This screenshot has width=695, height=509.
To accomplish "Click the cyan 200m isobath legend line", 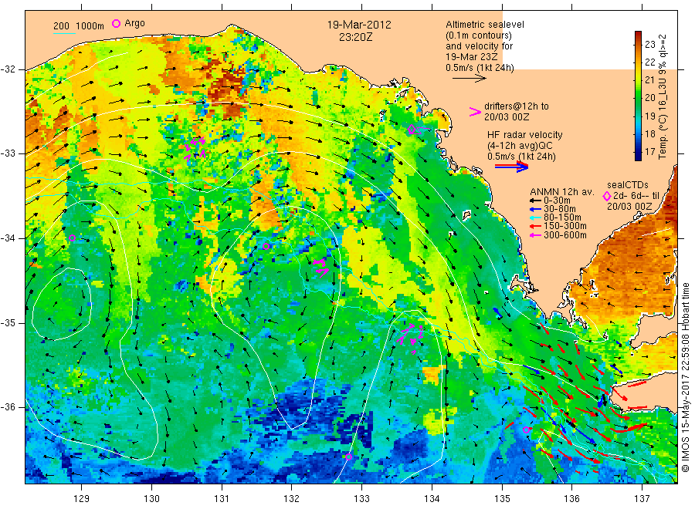I will (x=64, y=32).
